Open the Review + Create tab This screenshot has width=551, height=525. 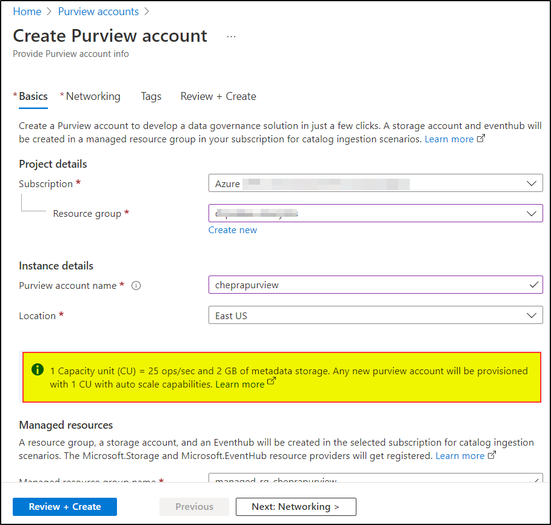tap(218, 96)
